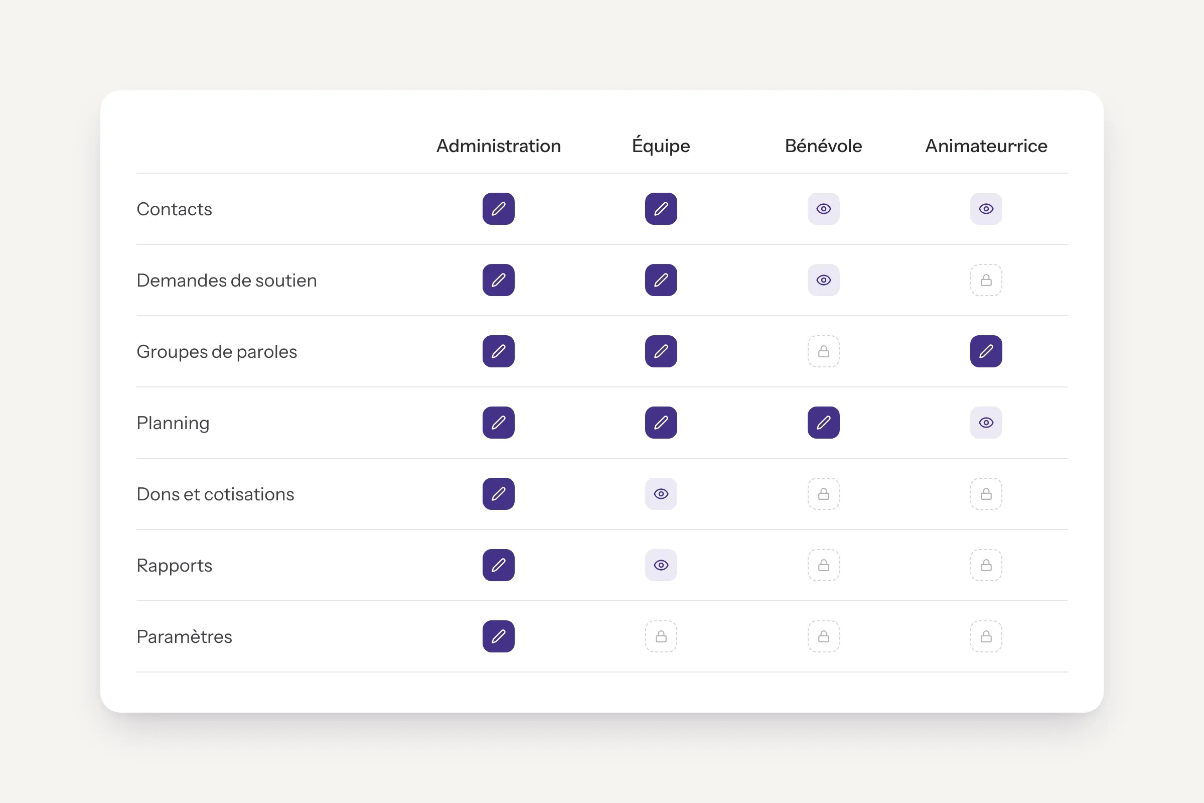
Task: Click the Équipe edit icon in the Planning row
Action: [661, 422]
